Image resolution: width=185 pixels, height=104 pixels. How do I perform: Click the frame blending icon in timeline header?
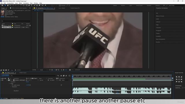pyautogui.click(x=64, y=76)
